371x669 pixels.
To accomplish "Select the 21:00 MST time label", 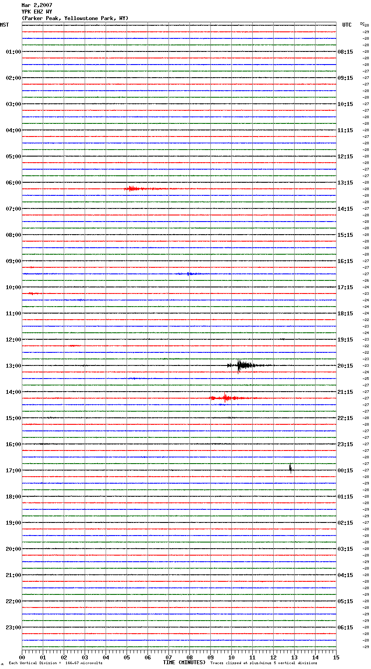I will click(14, 575).
